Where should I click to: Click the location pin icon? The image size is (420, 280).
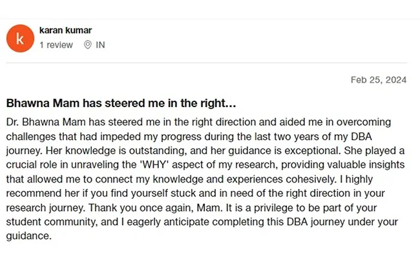pyautogui.click(x=88, y=45)
